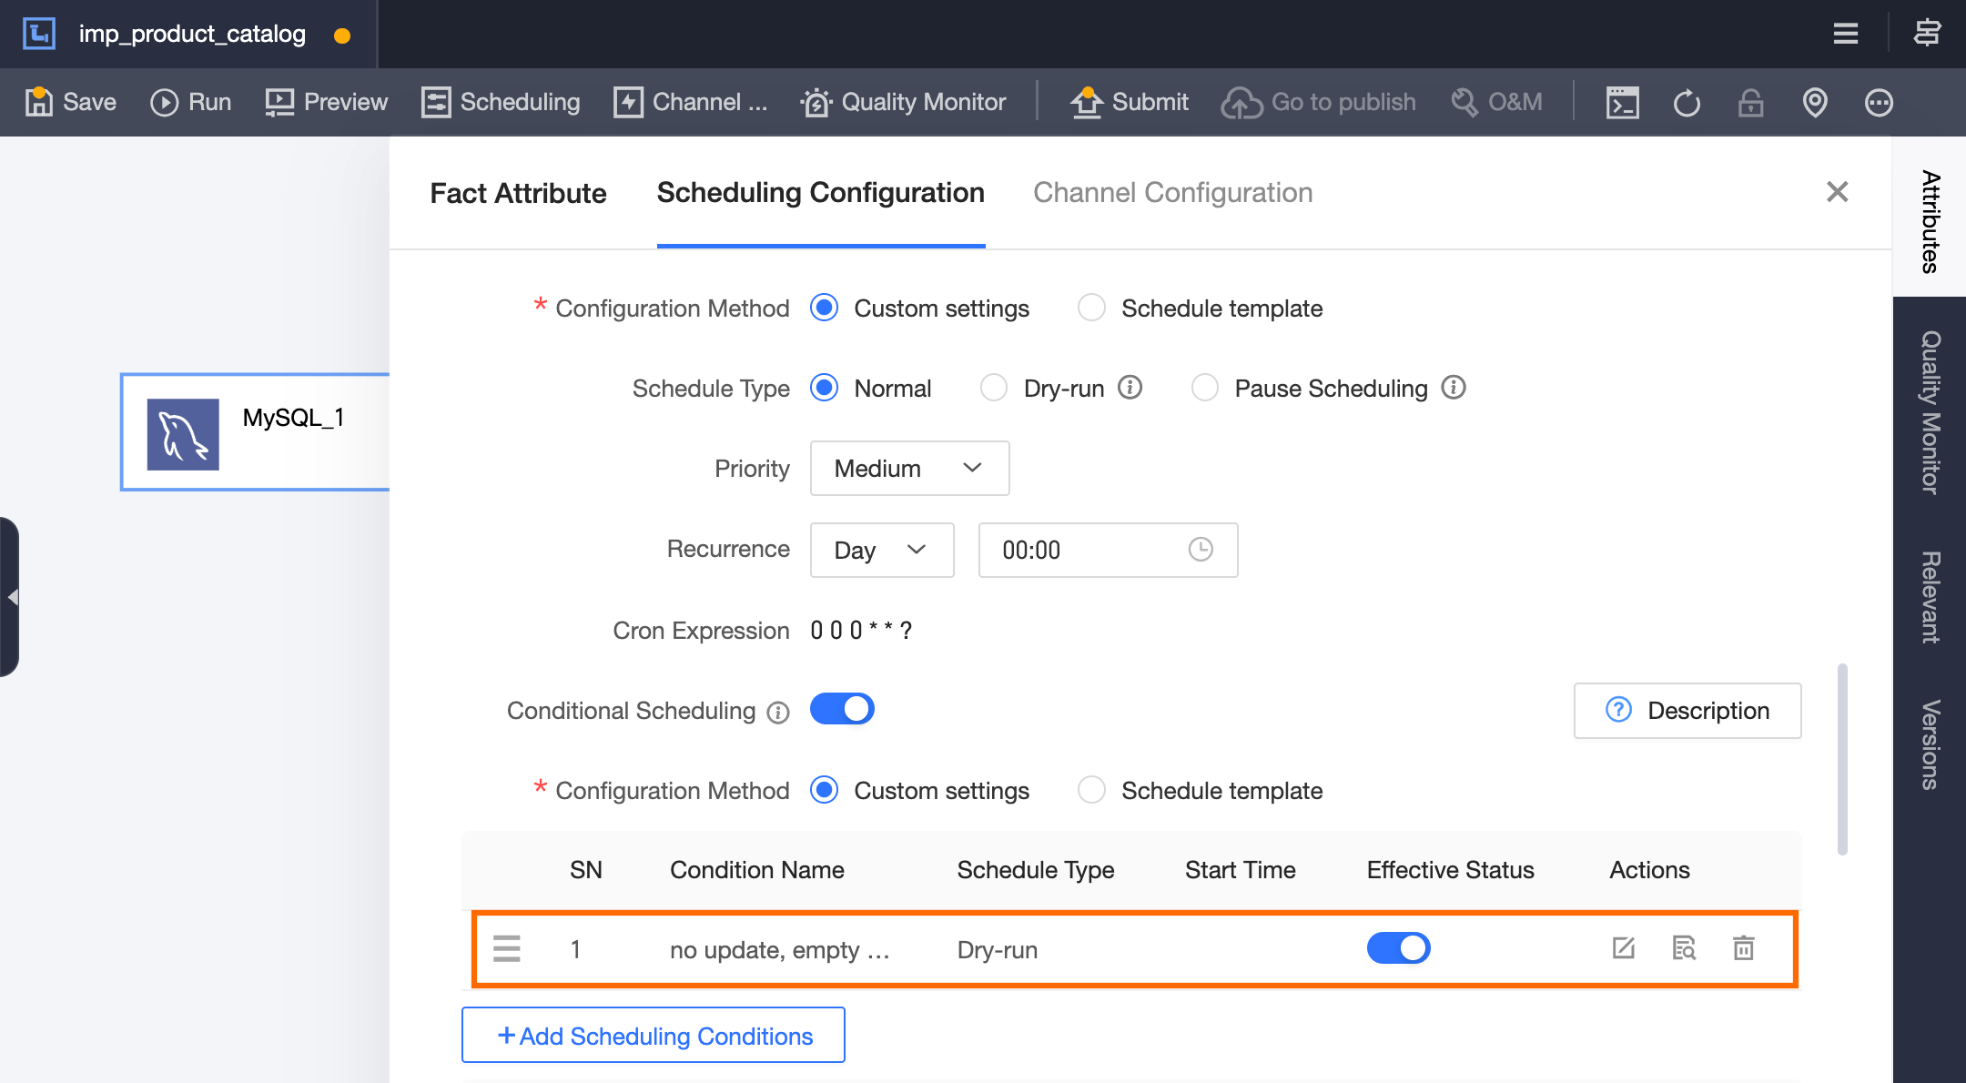Edit the 'no update, empty' condition row
The width and height of the screenshot is (1966, 1083).
click(x=1624, y=948)
